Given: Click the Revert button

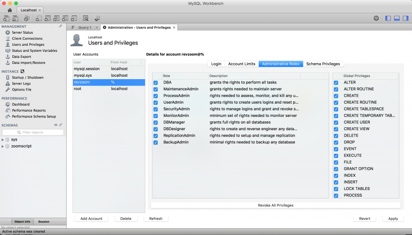Looking at the screenshot, I should pos(365,219).
